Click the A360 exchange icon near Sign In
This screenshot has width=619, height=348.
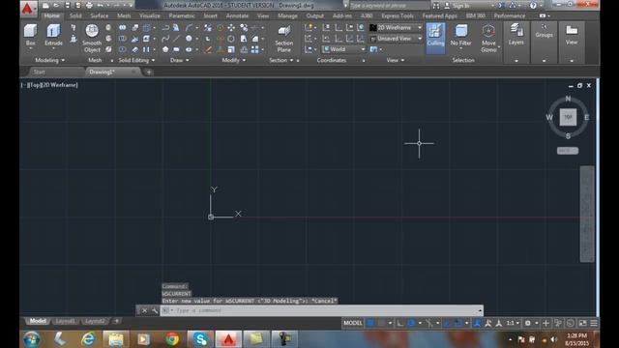(x=501, y=6)
